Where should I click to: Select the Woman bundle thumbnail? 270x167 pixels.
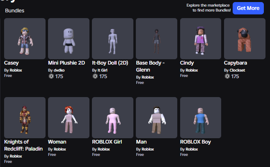click(69, 118)
